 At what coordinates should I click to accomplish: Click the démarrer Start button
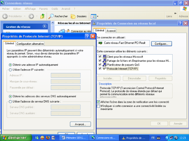point(16,138)
